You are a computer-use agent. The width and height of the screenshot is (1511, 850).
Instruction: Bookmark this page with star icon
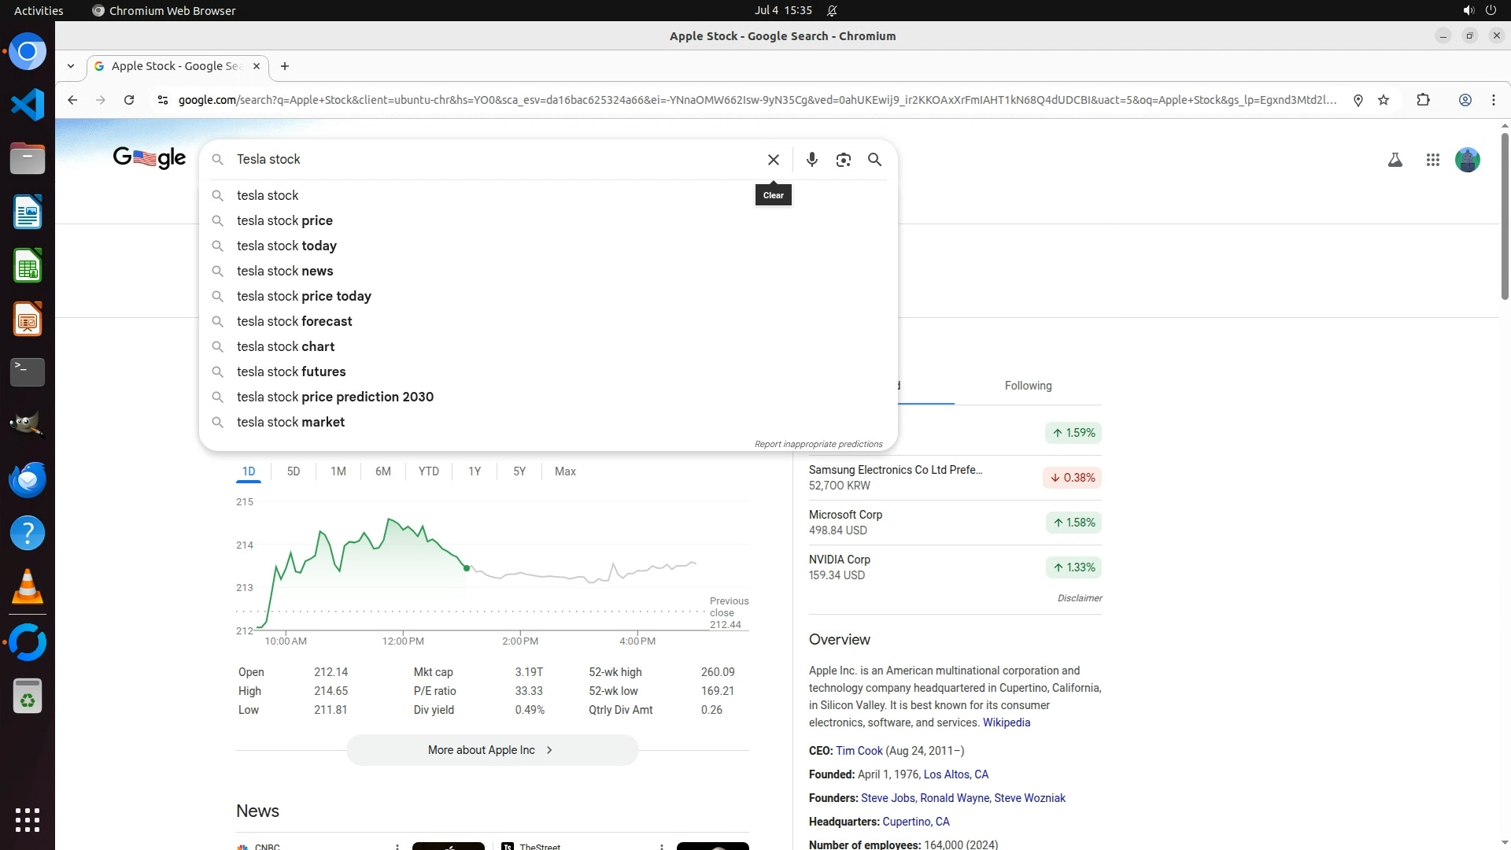point(1384,100)
